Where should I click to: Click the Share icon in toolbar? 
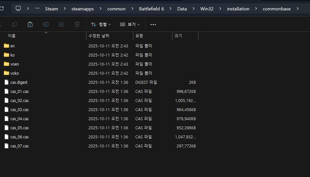click(62, 24)
